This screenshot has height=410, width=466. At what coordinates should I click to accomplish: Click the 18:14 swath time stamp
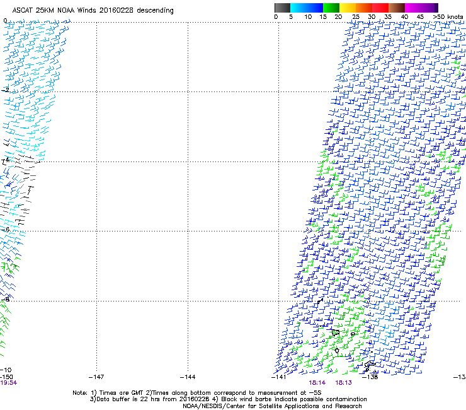[x=317, y=383]
